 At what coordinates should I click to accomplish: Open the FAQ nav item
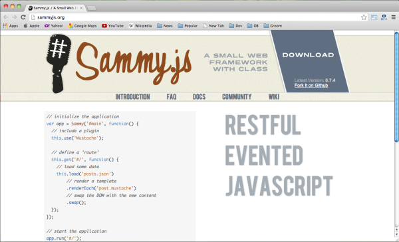pos(172,96)
